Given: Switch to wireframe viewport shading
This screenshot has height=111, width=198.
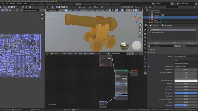Looking at the screenshot, I should [131, 10].
